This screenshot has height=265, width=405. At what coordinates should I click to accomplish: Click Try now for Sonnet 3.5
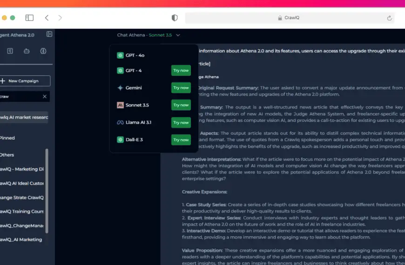click(x=181, y=105)
